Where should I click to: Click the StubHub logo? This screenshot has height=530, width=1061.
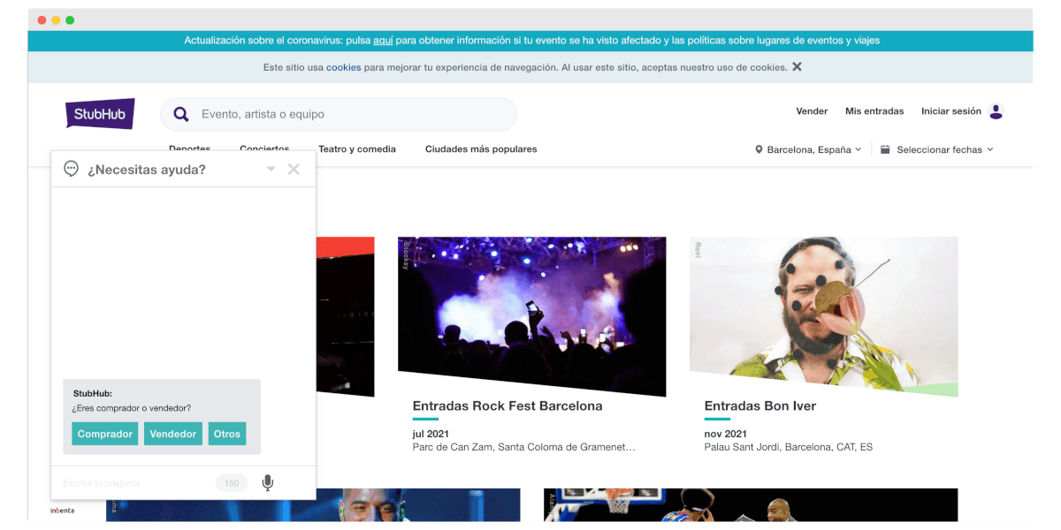pyautogui.click(x=99, y=113)
